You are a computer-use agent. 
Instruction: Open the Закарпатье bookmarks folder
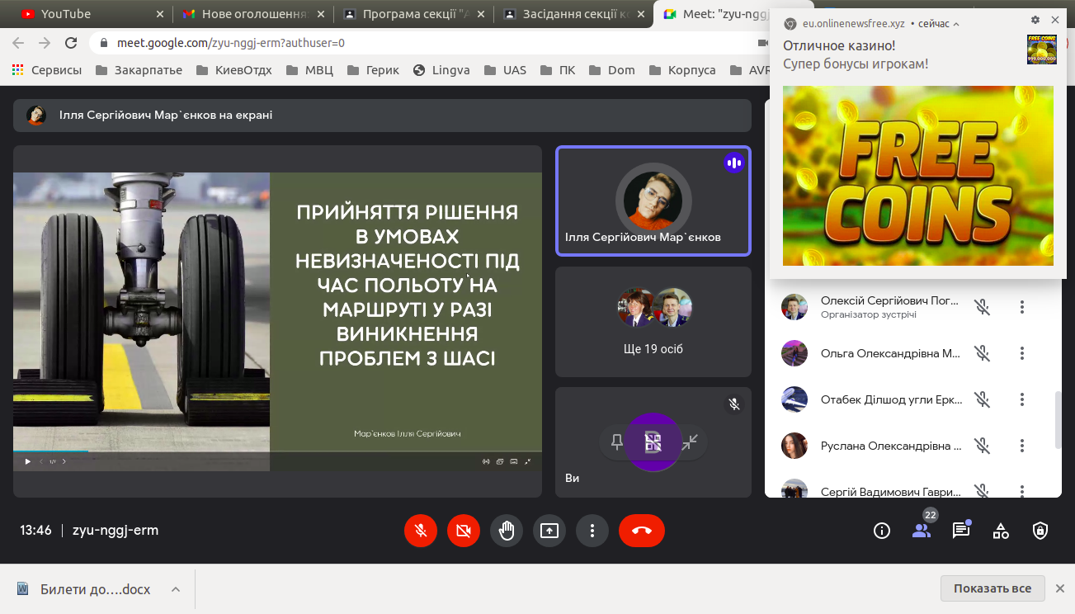point(139,70)
